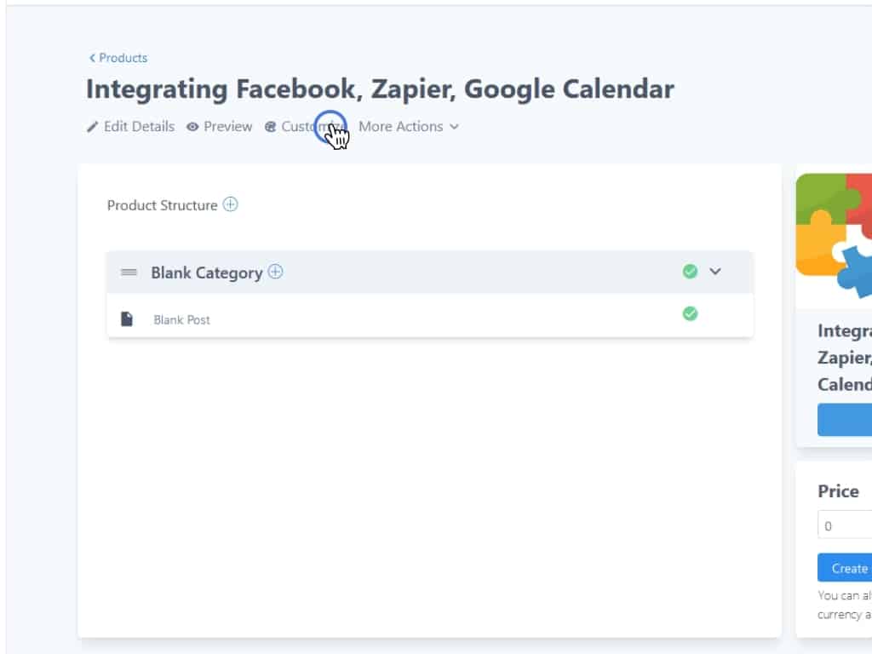
Task: Click plus icon next to Blank Category
Action: (275, 272)
